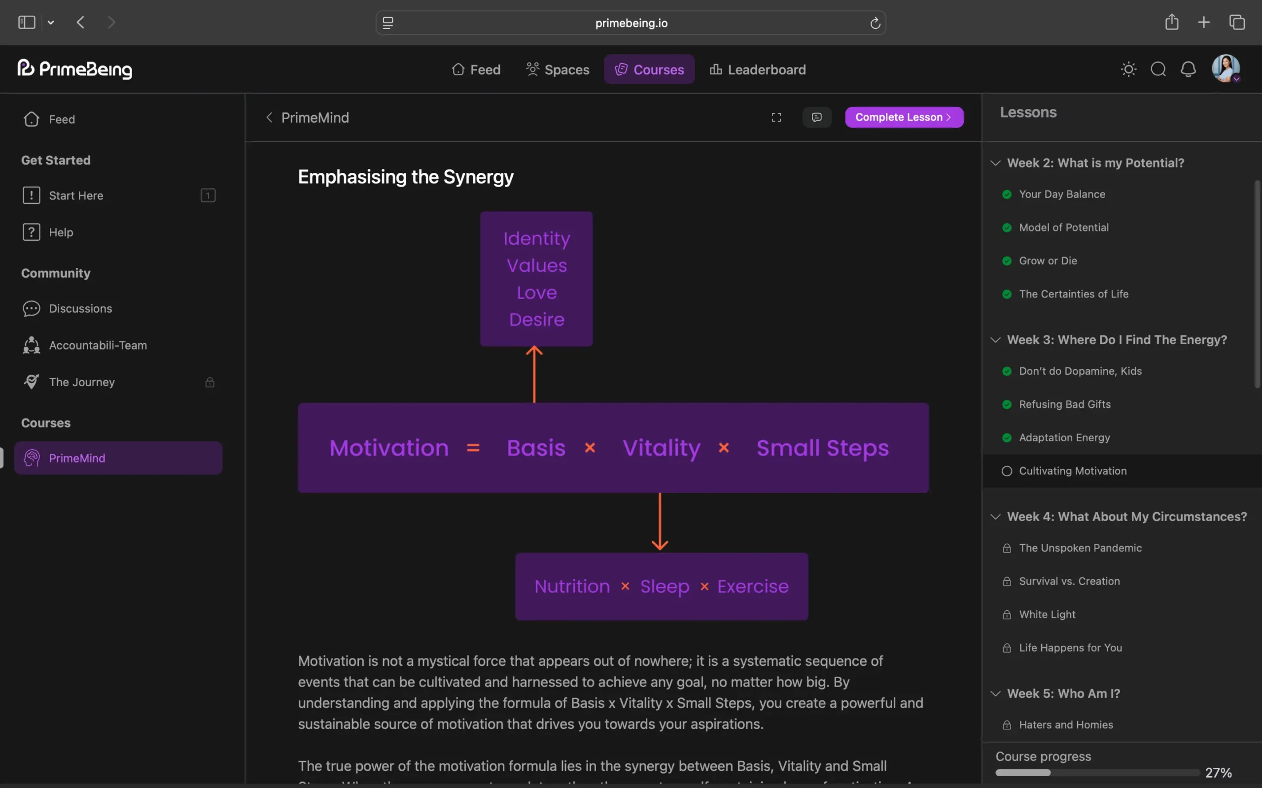Mark the Cultivating Motivation lesson circle
The image size is (1262, 788).
pyautogui.click(x=1007, y=471)
